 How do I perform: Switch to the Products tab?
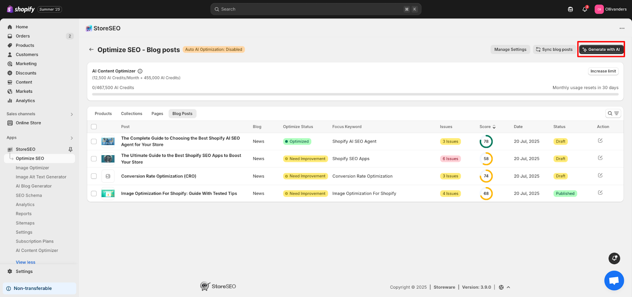click(x=103, y=114)
